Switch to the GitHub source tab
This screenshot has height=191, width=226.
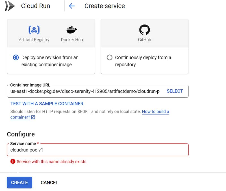coord(144,33)
